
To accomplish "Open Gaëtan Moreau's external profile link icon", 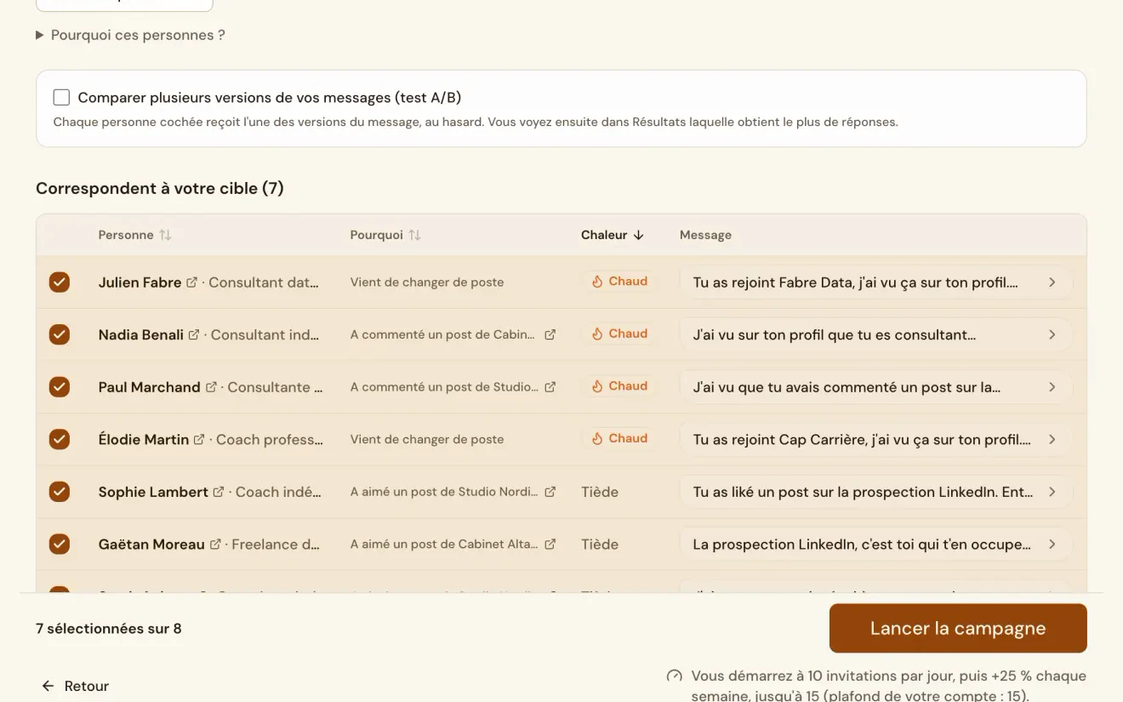I will coord(215,545).
